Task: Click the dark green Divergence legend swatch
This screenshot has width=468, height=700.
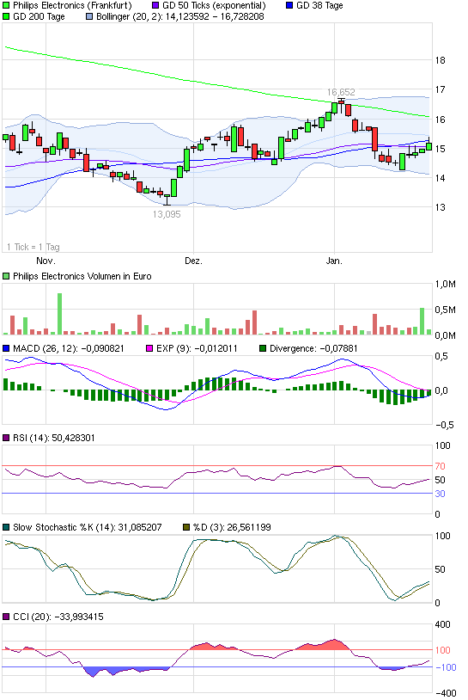Action: (263, 348)
